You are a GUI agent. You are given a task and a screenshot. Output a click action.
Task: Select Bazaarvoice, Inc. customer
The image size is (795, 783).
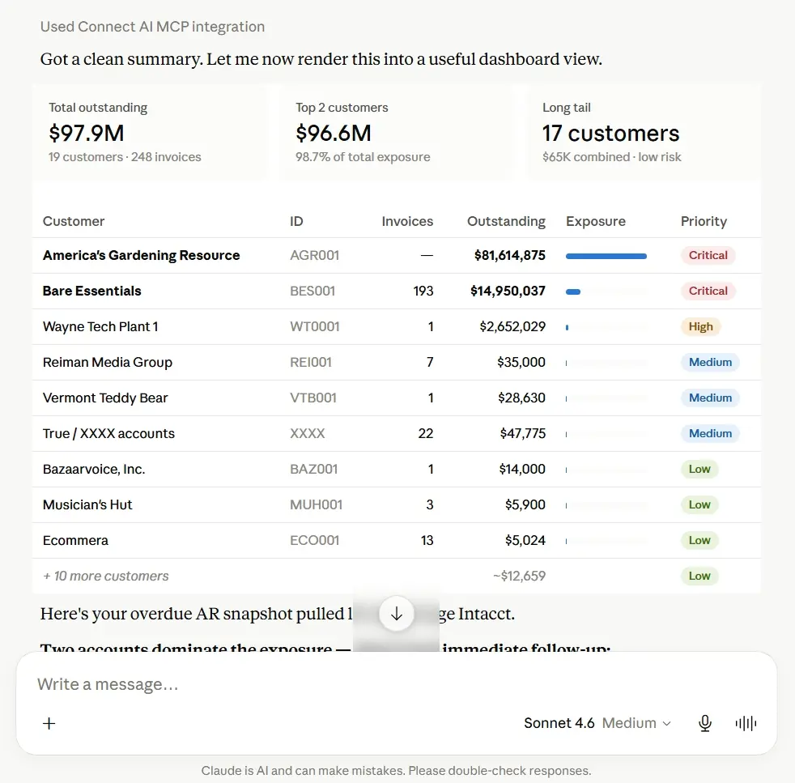click(94, 469)
